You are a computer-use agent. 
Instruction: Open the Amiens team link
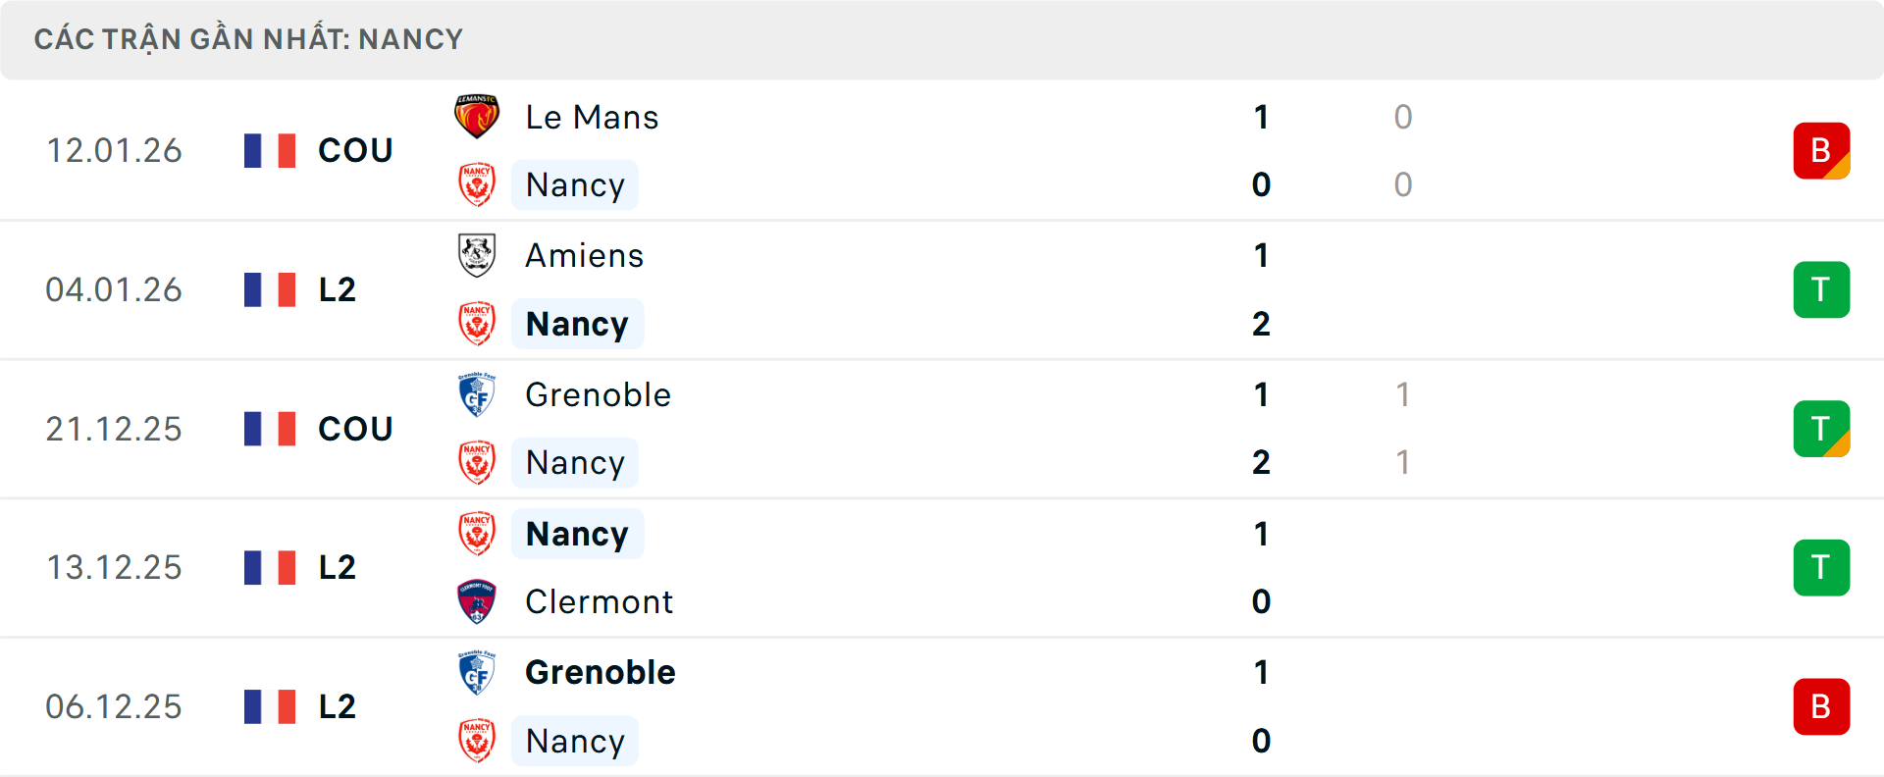pyautogui.click(x=584, y=256)
